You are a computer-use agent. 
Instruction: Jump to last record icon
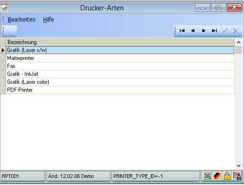(x=214, y=31)
